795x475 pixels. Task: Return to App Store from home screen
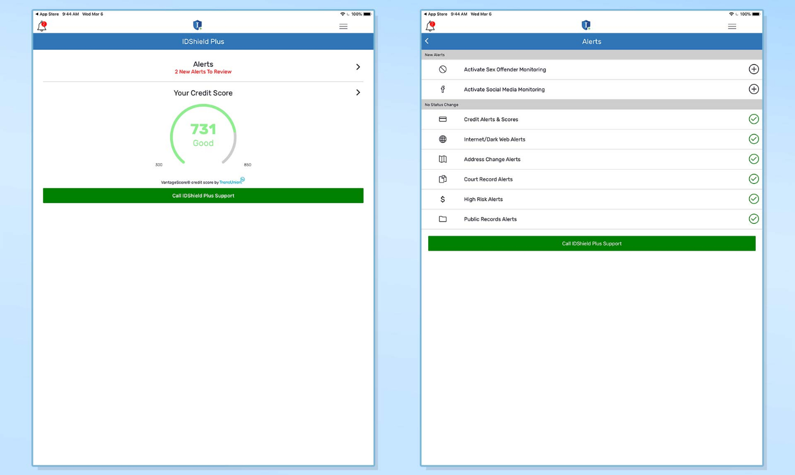tap(47, 14)
